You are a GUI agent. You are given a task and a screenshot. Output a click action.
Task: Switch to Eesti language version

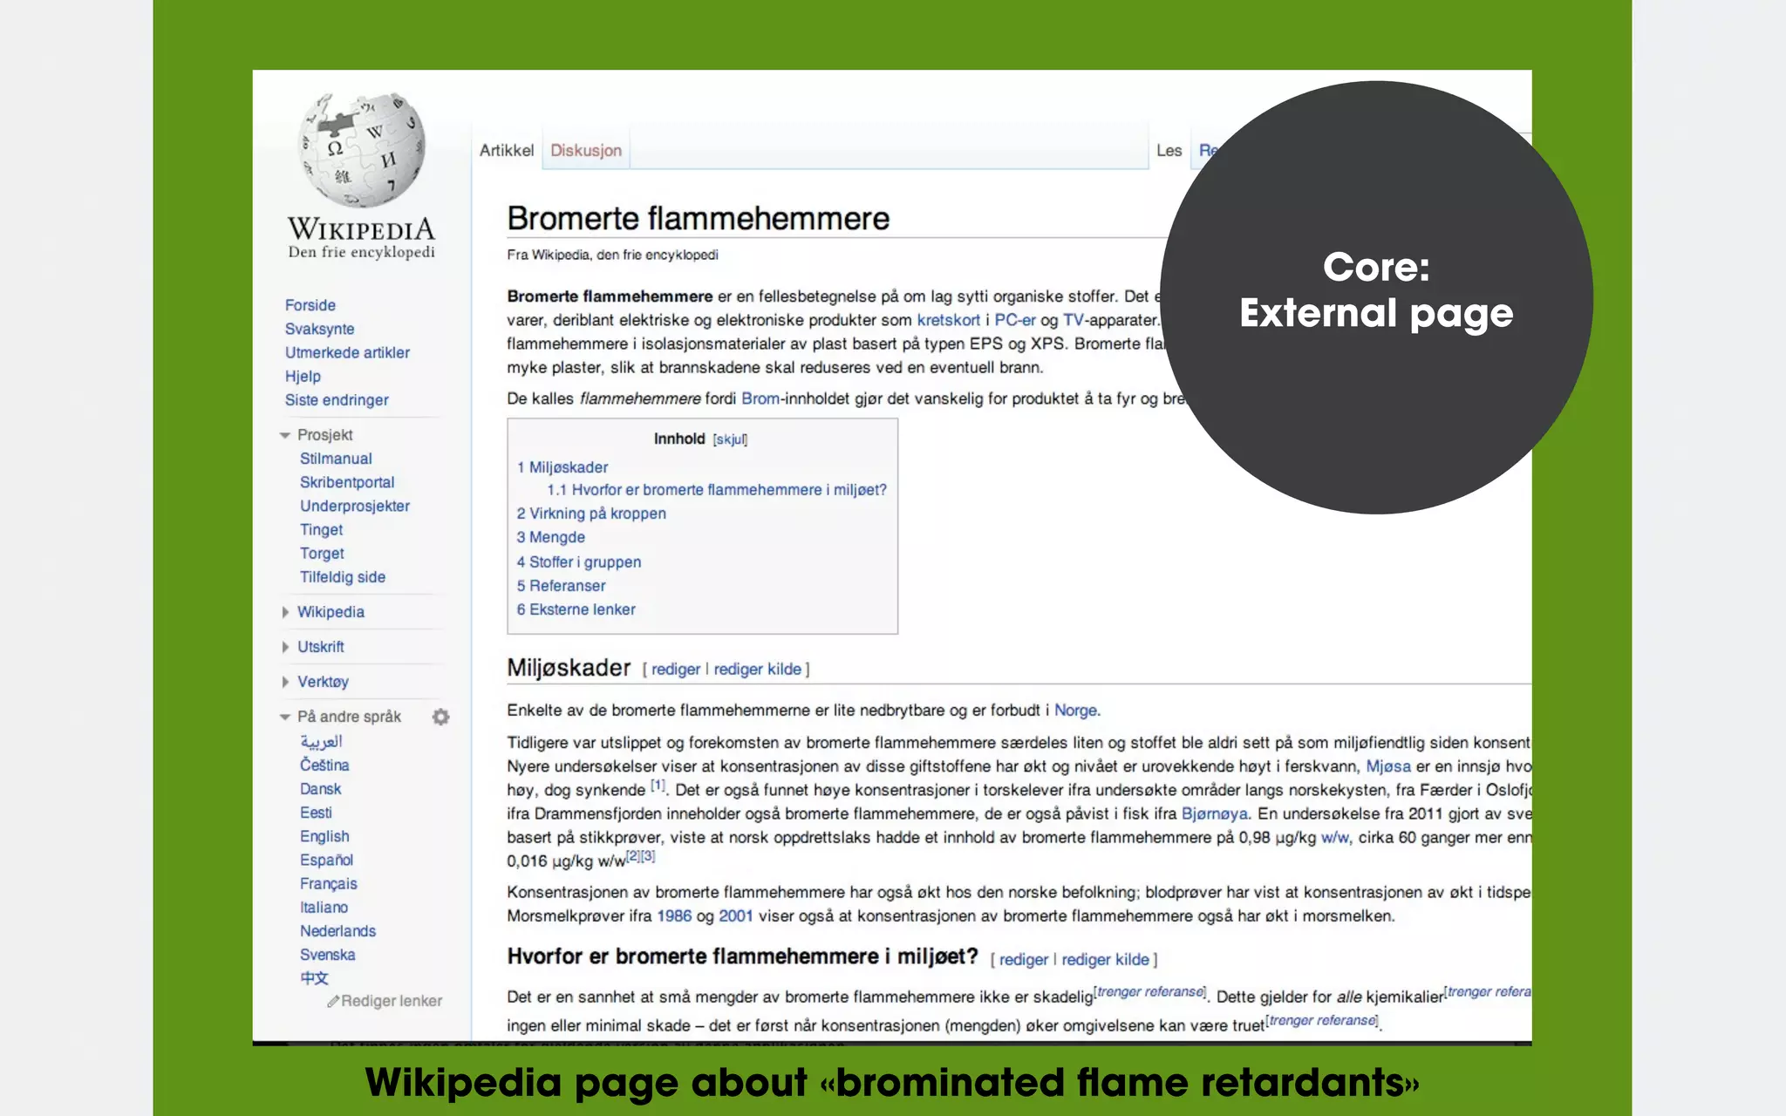[x=316, y=813]
